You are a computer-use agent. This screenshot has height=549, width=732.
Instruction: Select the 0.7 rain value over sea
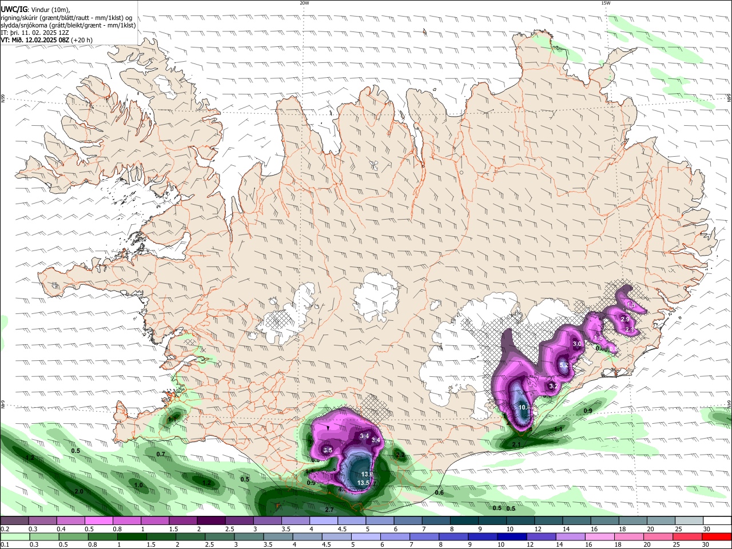click(161, 454)
